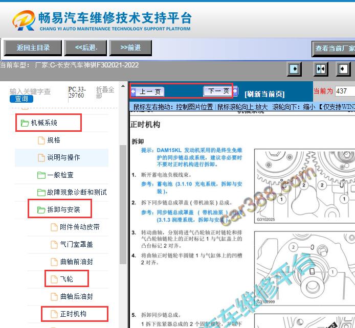The width and height of the screenshot is (355, 328).
Task: Expand the 故障现象诊断和测试 folder
Action: point(77,193)
